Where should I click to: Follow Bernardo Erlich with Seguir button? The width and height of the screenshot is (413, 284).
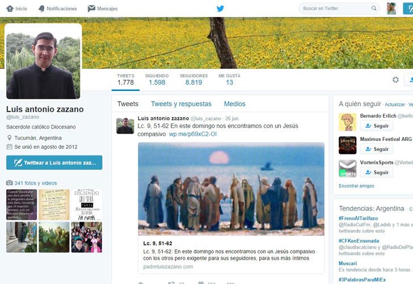[376, 126]
